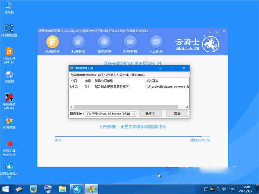
Task: Open the 此电脑 desktop icon
Action: coord(9,8)
